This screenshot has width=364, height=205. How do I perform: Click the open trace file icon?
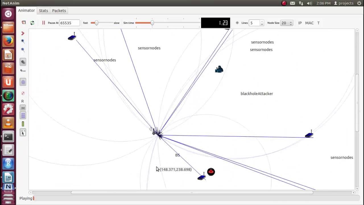(x=24, y=22)
